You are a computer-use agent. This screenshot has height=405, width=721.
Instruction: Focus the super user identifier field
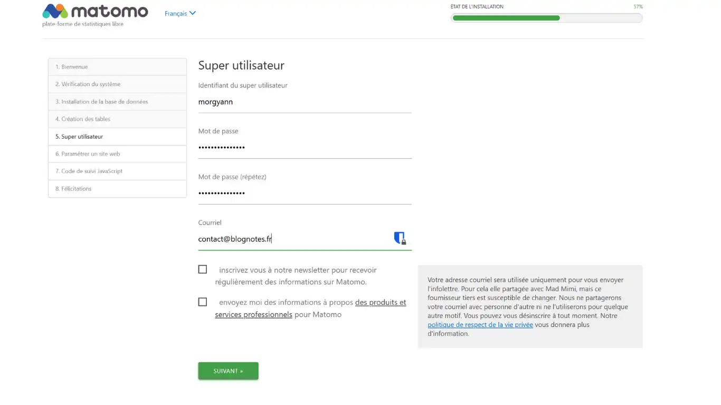point(305,102)
